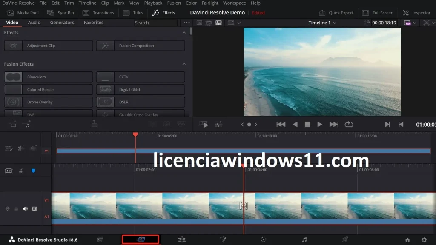Screen dimensions: 436x245
Task: Toggle the Effects panel button
Action: click(x=164, y=13)
